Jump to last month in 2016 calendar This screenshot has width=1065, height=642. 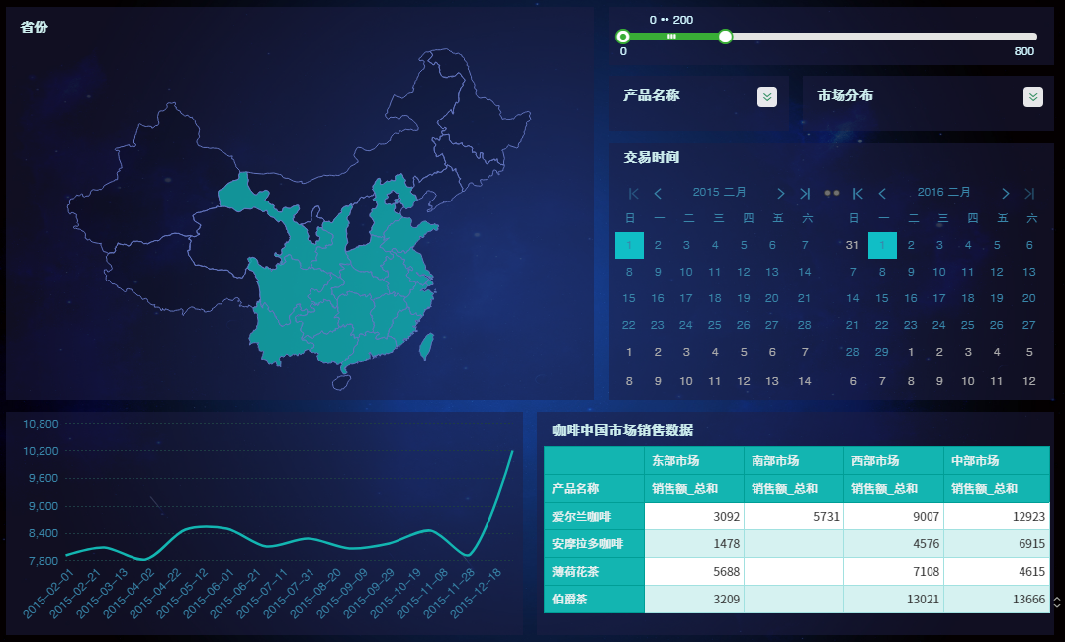(x=1029, y=193)
